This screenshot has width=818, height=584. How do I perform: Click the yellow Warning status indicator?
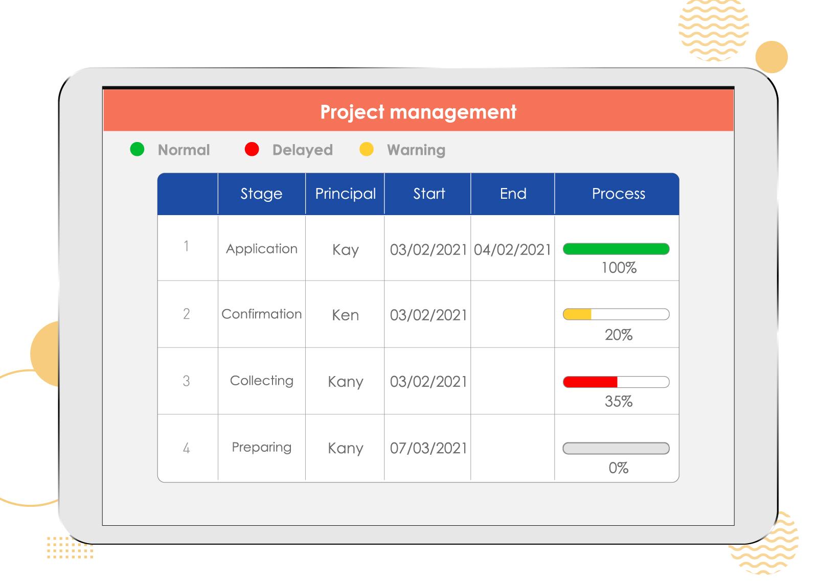(366, 150)
